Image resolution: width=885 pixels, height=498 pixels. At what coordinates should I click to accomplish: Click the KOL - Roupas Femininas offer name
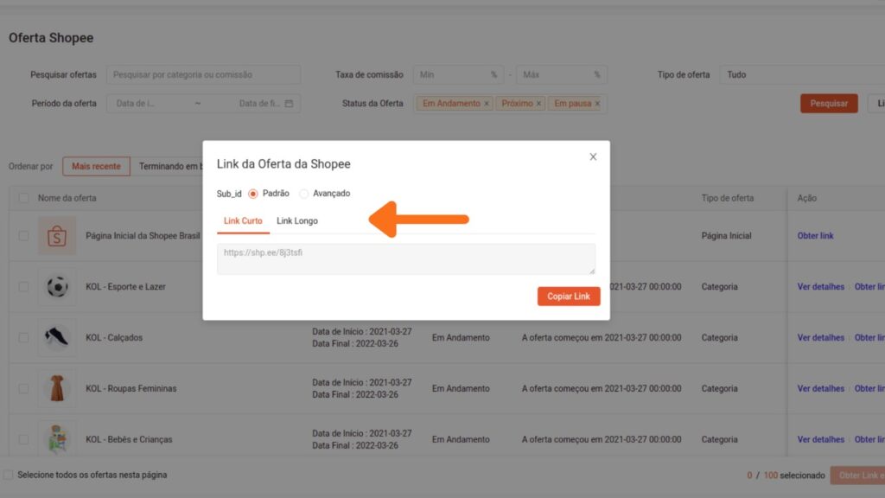131,388
